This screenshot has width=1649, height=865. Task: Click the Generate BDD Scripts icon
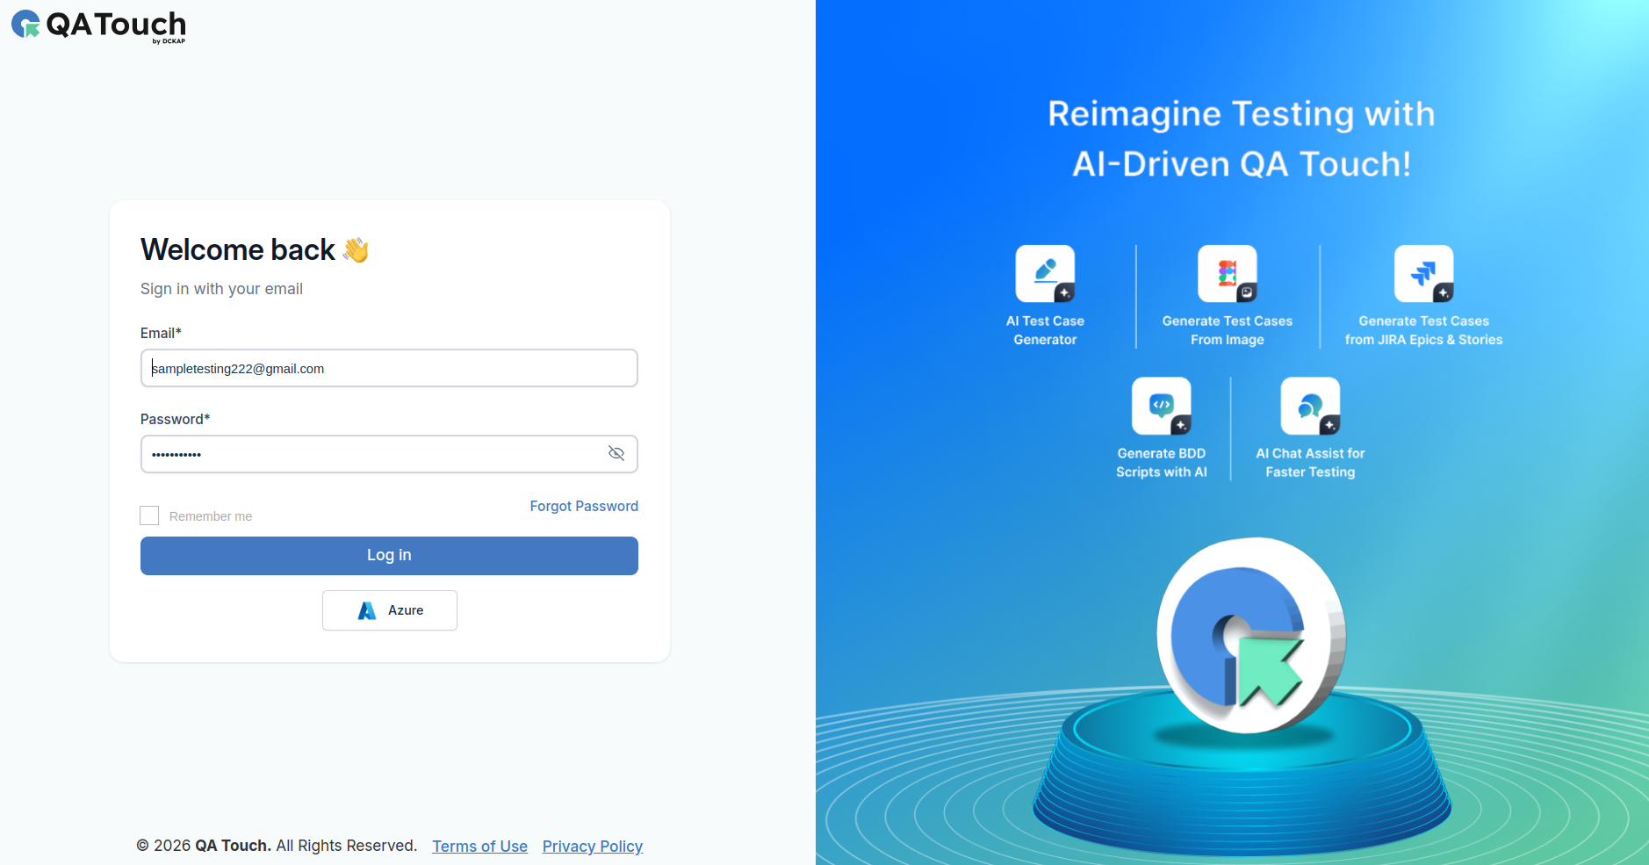click(x=1162, y=406)
